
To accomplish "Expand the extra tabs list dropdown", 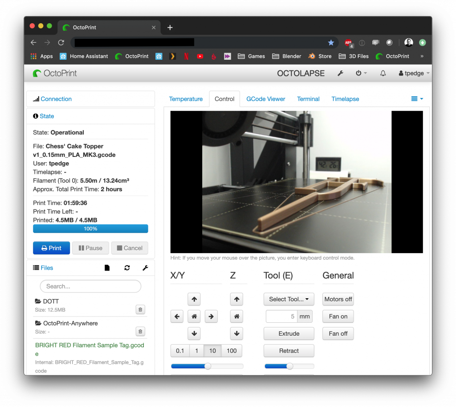I will tap(417, 99).
